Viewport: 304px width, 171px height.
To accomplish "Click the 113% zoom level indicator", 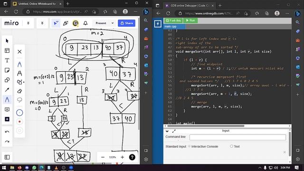I will 113,157.
